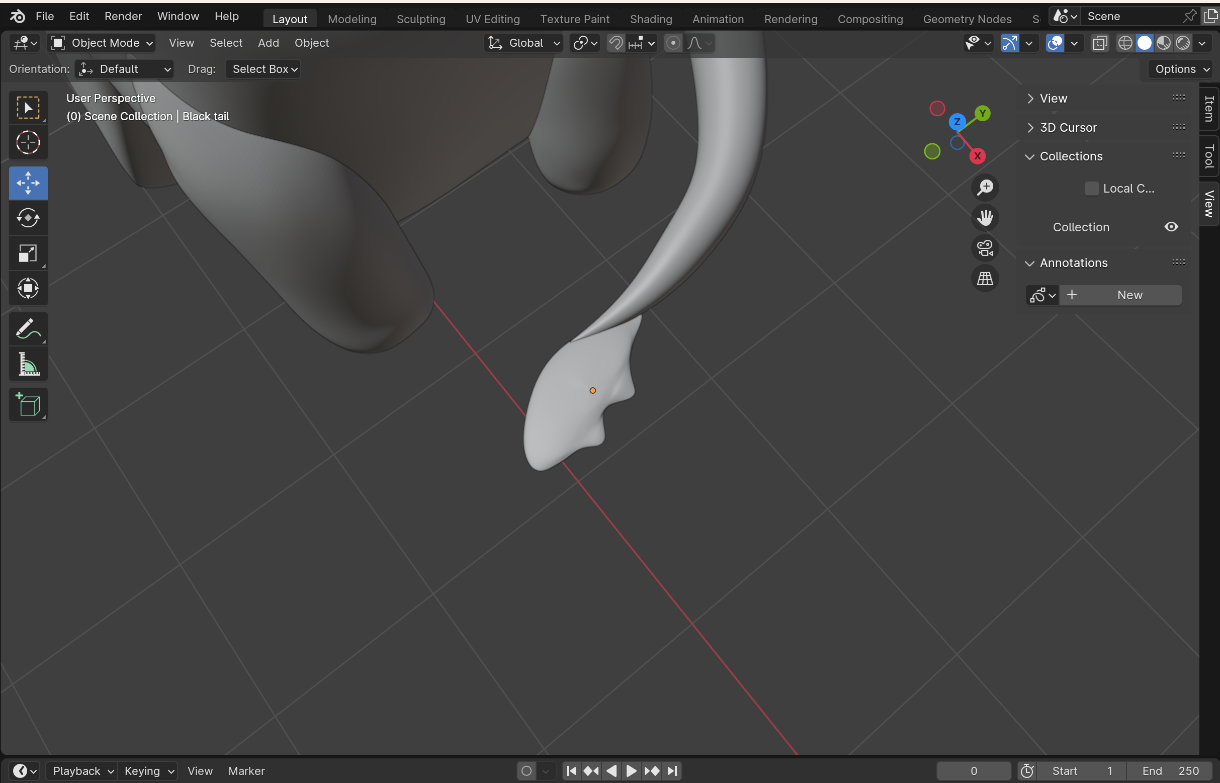The height and width of the screenshot is (783, 1220).
Task: Open the Keying popover
Action: pos(147,771)
